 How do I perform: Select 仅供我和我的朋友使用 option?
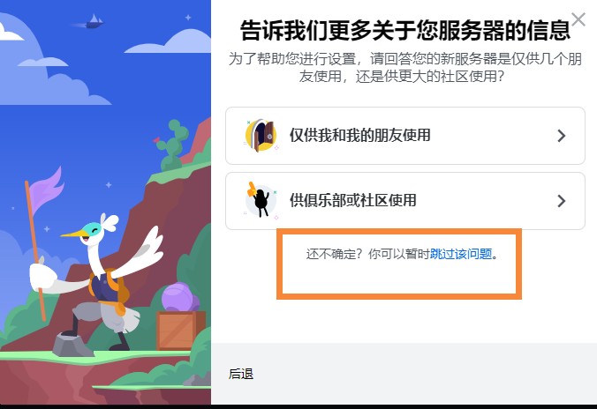[x=405, y=136]
